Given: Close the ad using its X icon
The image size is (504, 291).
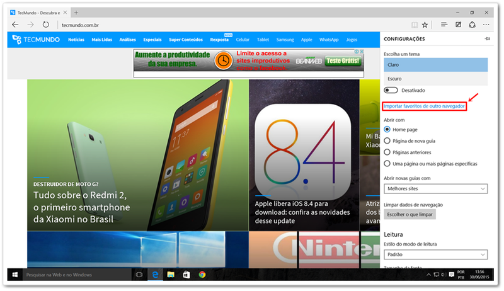Looking at the screenshot, I should coord(362,52).
